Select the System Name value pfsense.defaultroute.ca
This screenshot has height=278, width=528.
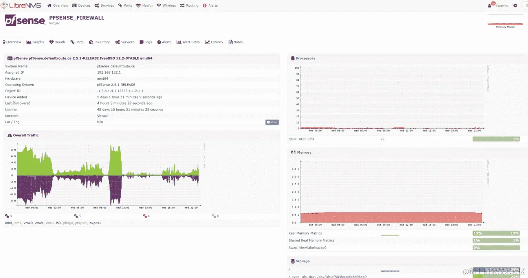[x=116, y=66]
